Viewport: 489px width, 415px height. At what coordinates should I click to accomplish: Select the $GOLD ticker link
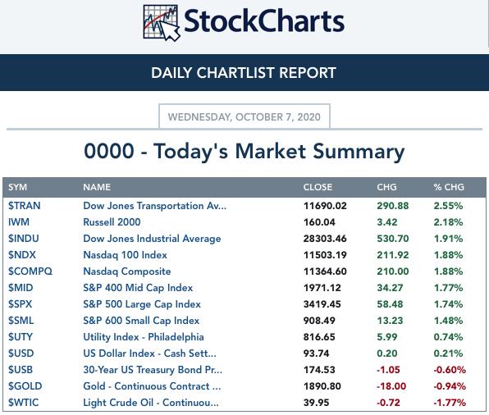pyautogui.click(x=25, y=386)
